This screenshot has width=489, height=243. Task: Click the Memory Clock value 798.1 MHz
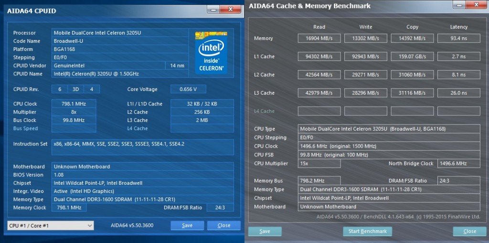[x=69, y=208]
